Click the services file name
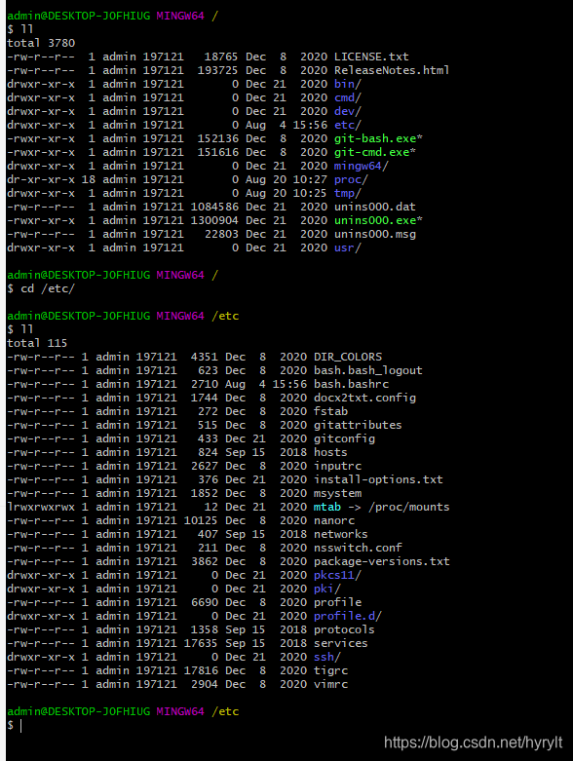This screenshot has width=573, height=761. click(341, 643)
